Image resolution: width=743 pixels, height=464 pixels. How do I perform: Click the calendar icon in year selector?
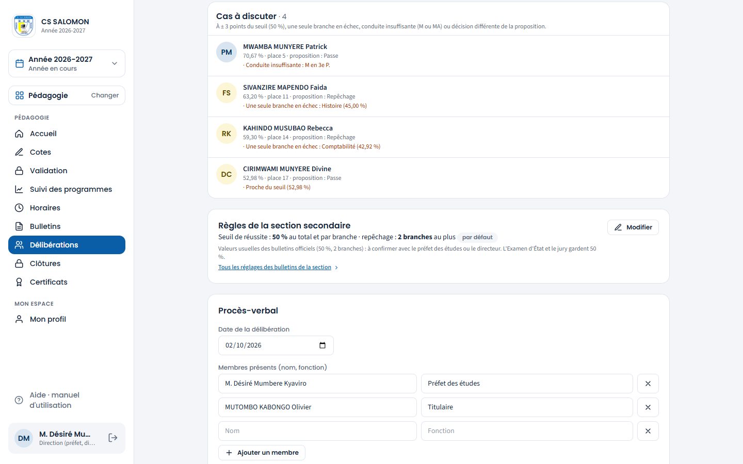(20, 63)
